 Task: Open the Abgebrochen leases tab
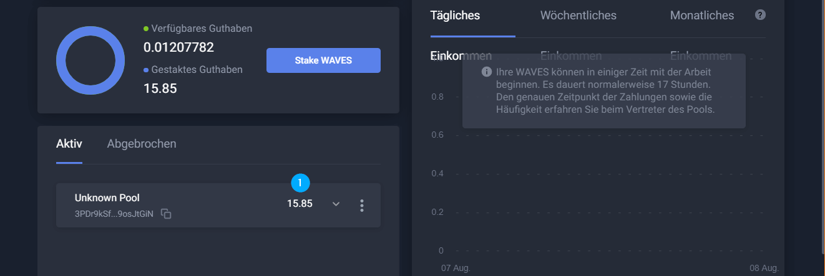tap(142, 144)
